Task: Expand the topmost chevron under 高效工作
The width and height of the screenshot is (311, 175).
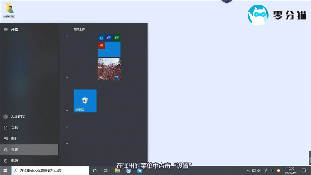Action: 67,37
